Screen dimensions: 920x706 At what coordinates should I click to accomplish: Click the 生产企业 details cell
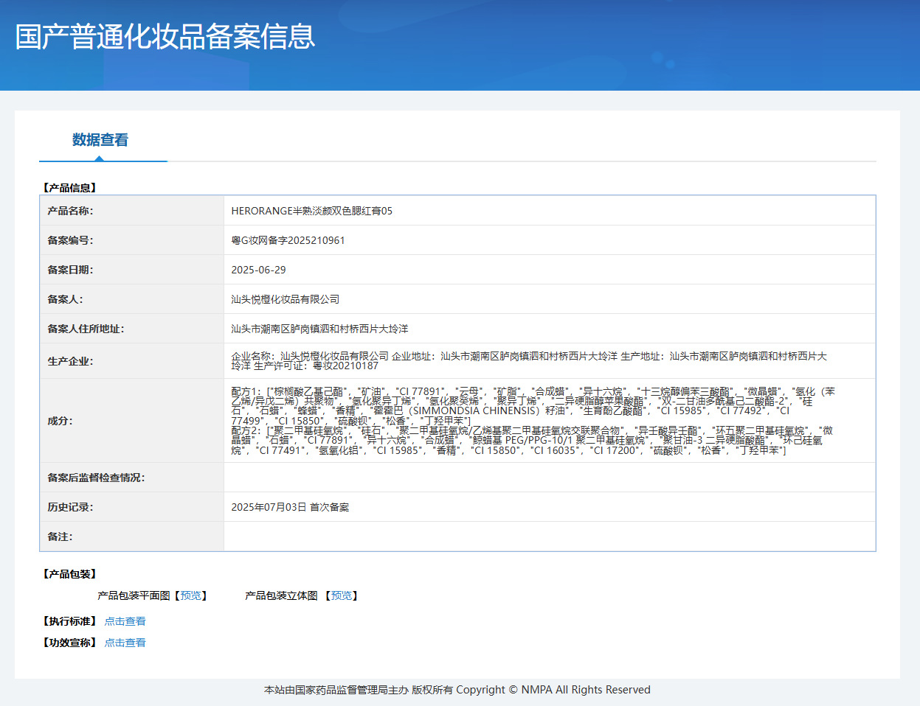(x=550, y=361)
